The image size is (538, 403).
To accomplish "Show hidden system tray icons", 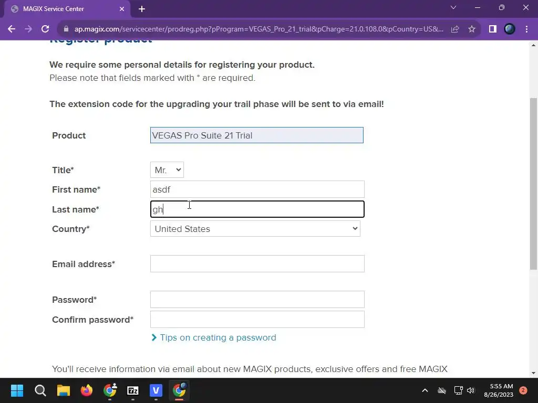I will tap(425, 390).
